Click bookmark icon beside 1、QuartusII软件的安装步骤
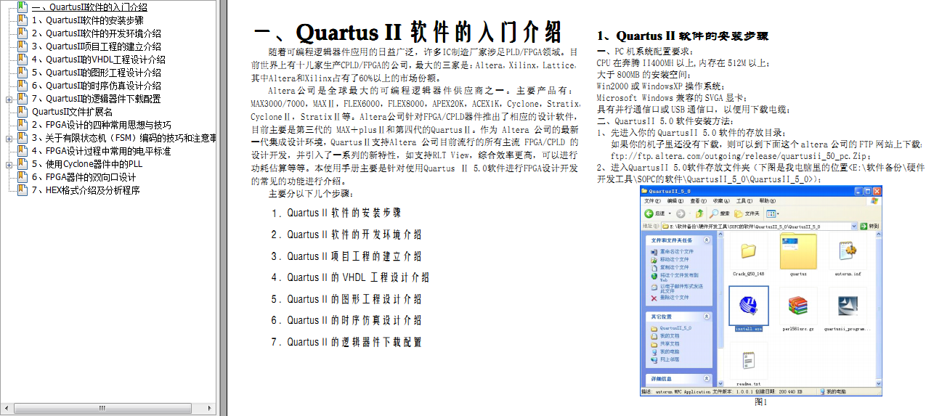 pyautogui.click(x=23, y=20)
